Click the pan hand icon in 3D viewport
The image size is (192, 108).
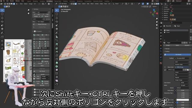coord(157,22)
